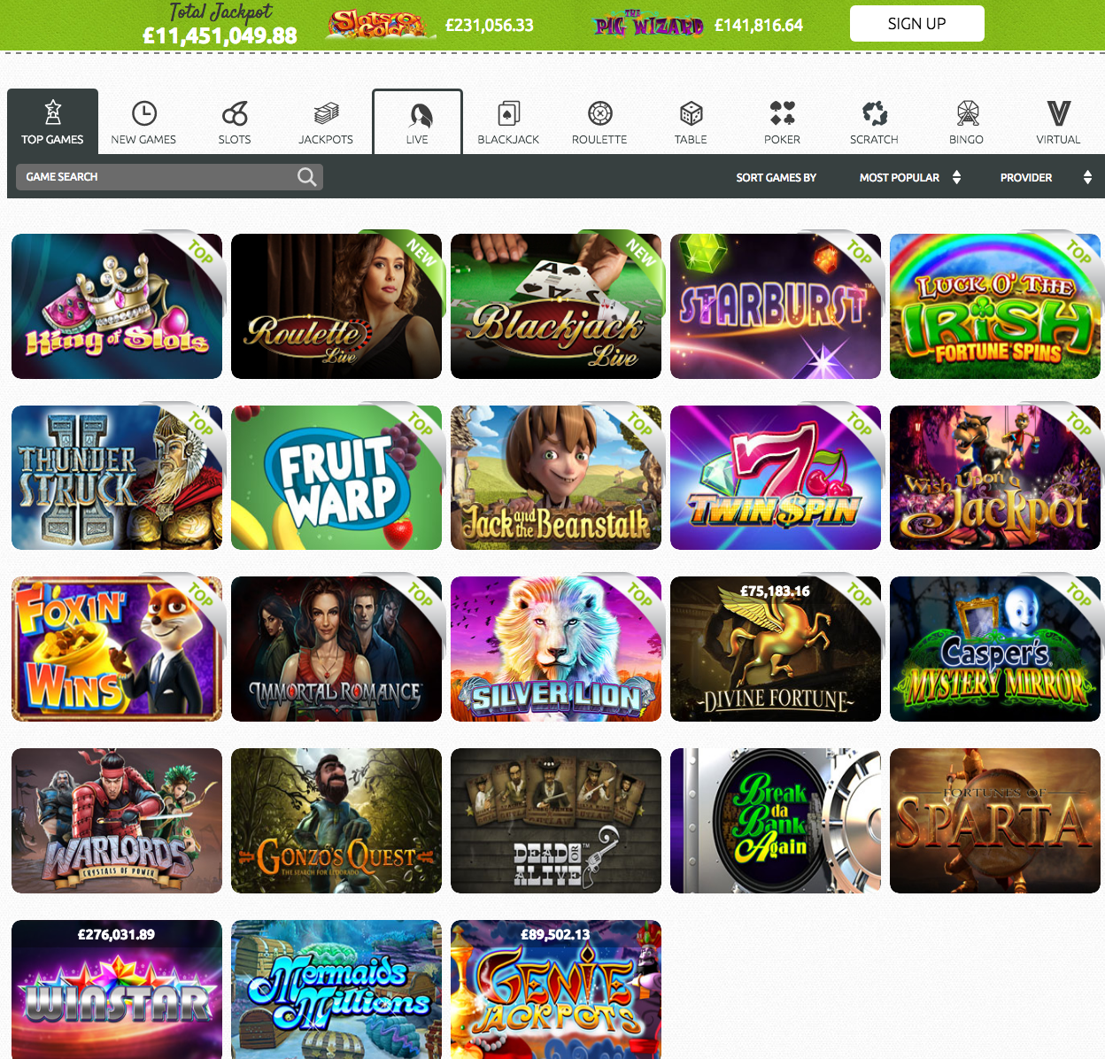
Task: Open Luck O' The Irish Fortune Spins
Action: point(995,306)
